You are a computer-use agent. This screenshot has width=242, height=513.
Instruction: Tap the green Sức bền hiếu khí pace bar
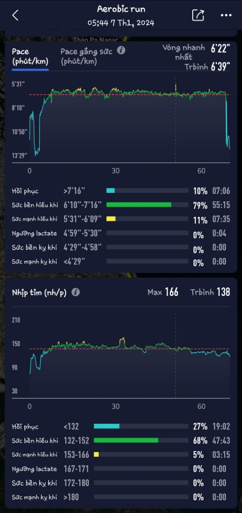pyautogui.click(x=139, y=205)
